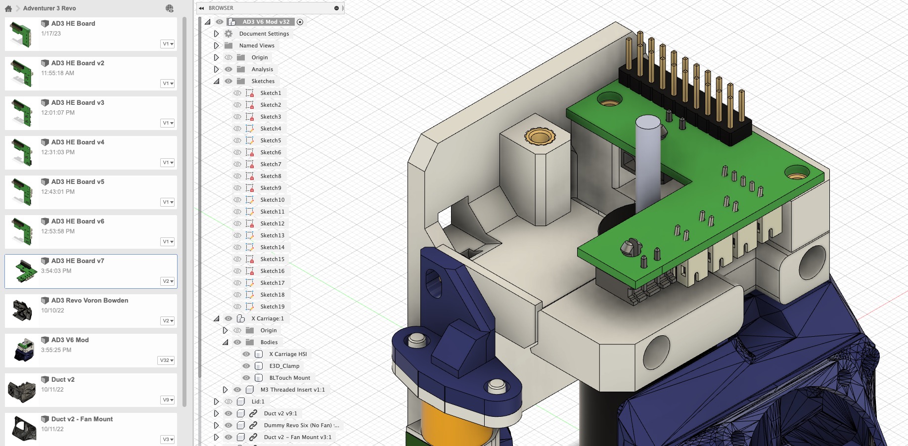Click the browser panel collapse arrows icon
Screen dimensions: 908x446
coord(202,8)
